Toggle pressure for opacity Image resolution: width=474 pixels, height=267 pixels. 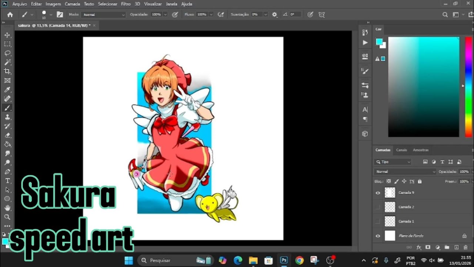tap(175, 14)
